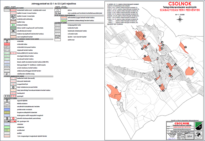The image size is (205, 141).
Task: Click map marker number 5
Action: (x=117, y=87)
